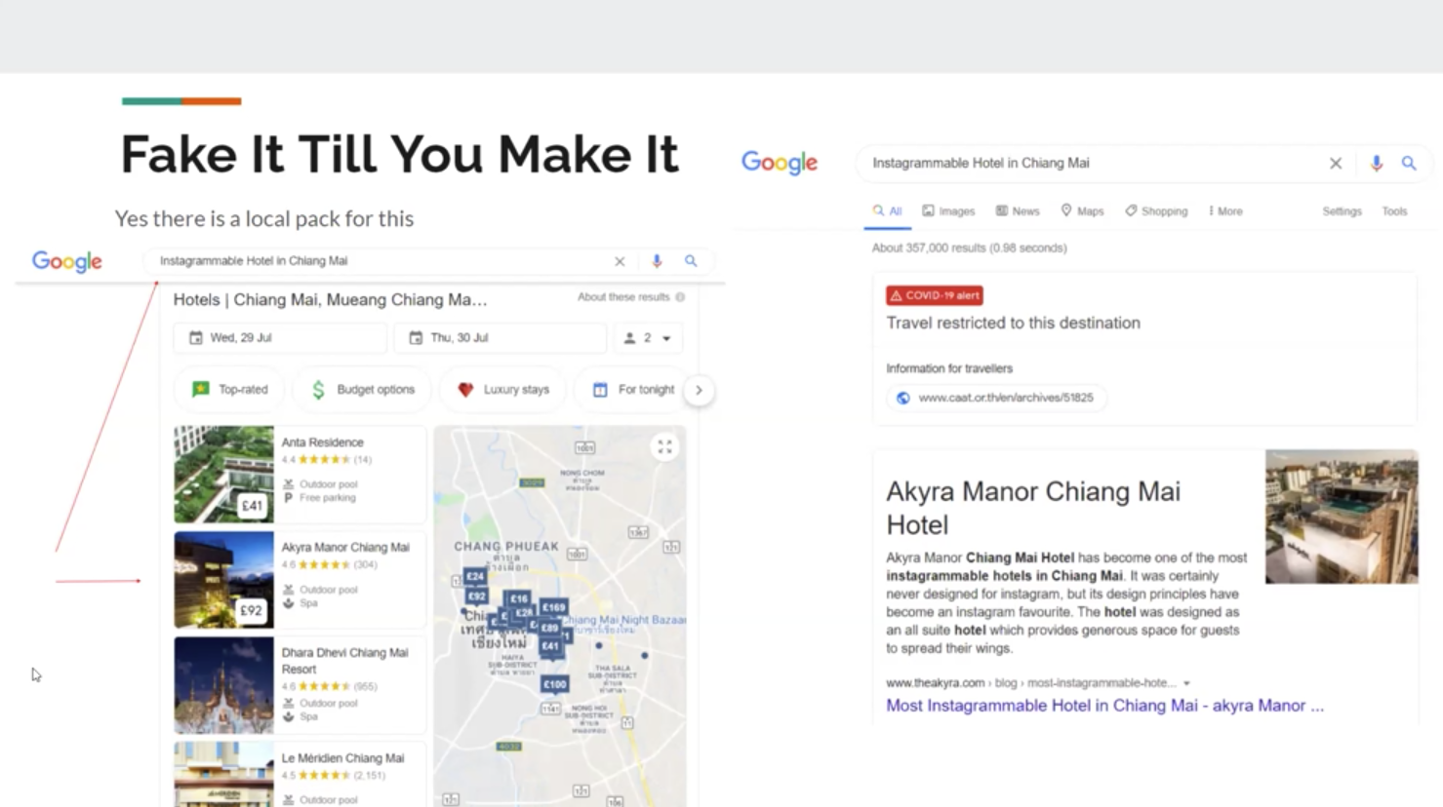The height and width of the screenshot is (807, 1443).
Task: Open the Most Instagrammable Hotel result link
Action: point(1103,706)
